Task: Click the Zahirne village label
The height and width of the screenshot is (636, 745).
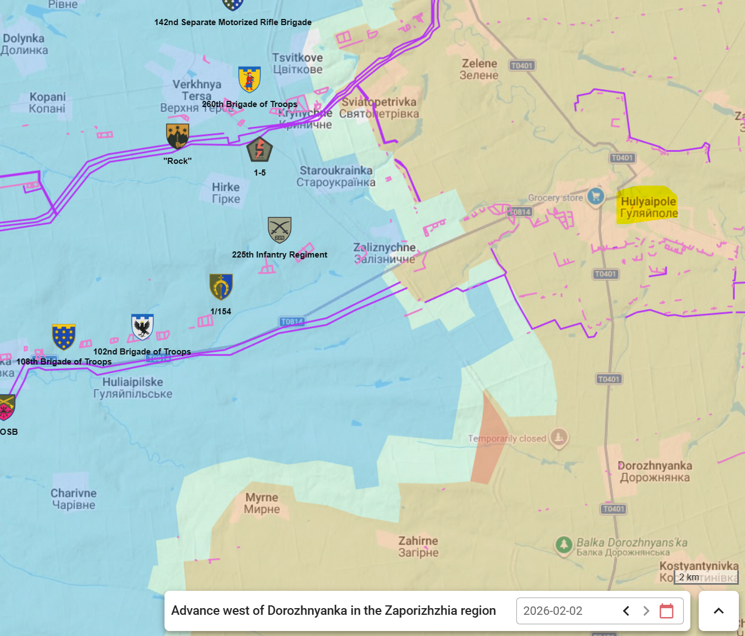Action: tap(418, 546)
